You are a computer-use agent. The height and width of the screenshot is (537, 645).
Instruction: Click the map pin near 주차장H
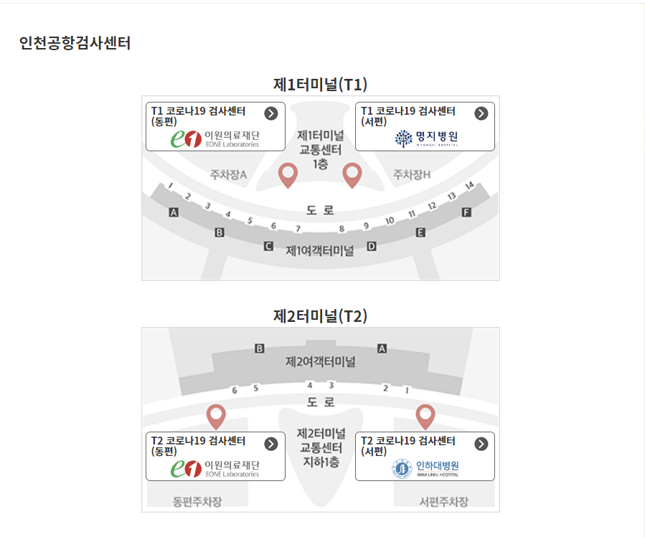click(x=352, y=173)
